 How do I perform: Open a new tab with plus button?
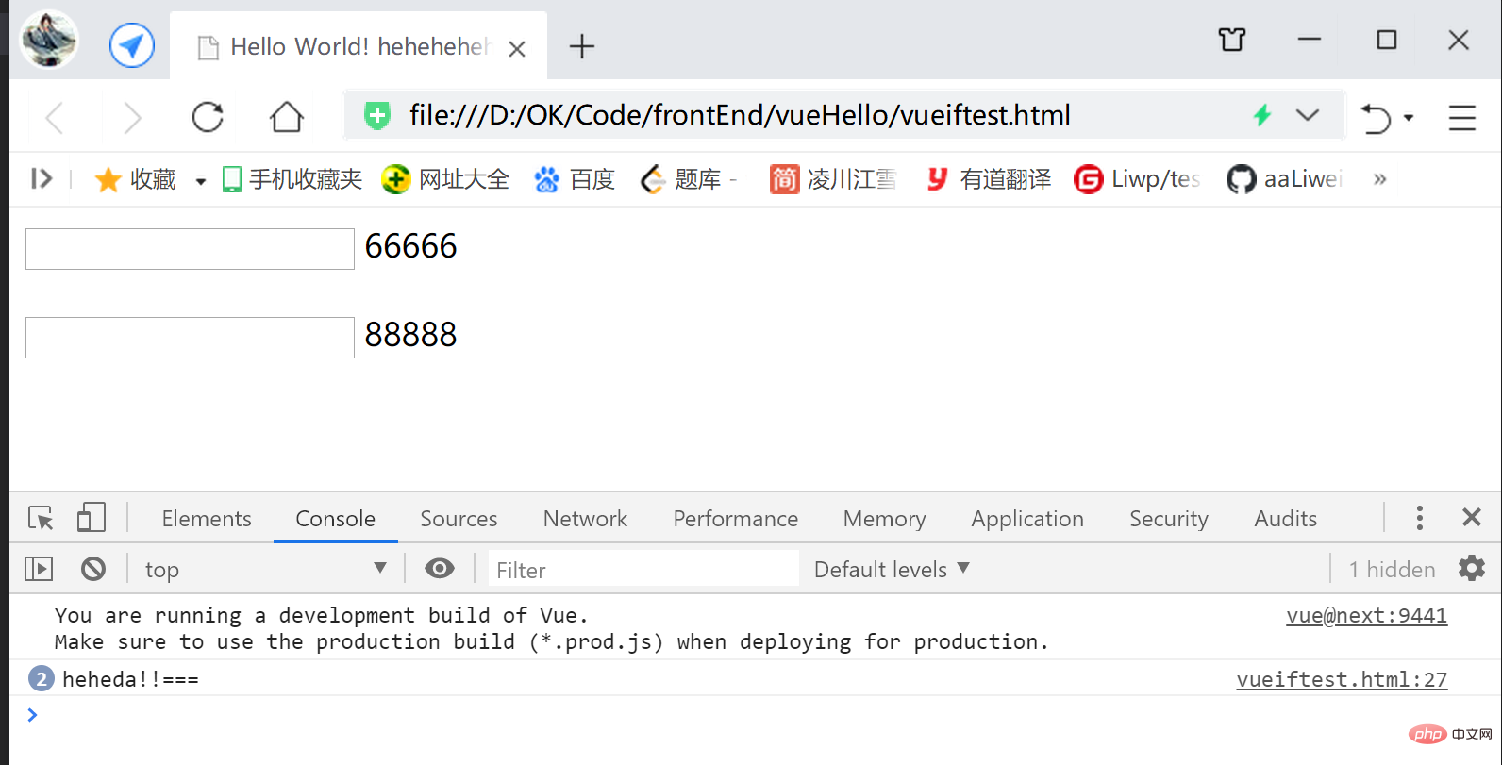pos(582,46)
